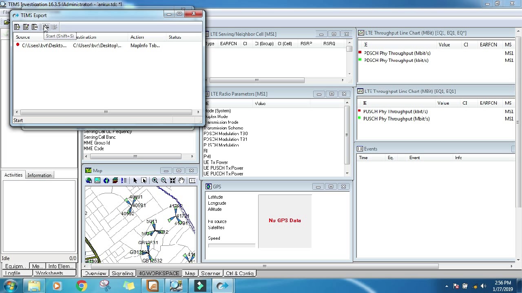The image size is (522, 293).
Task: Click the PDSCH Phy Throughput (Mbit/s) red swatch
Action: [360, 53]
